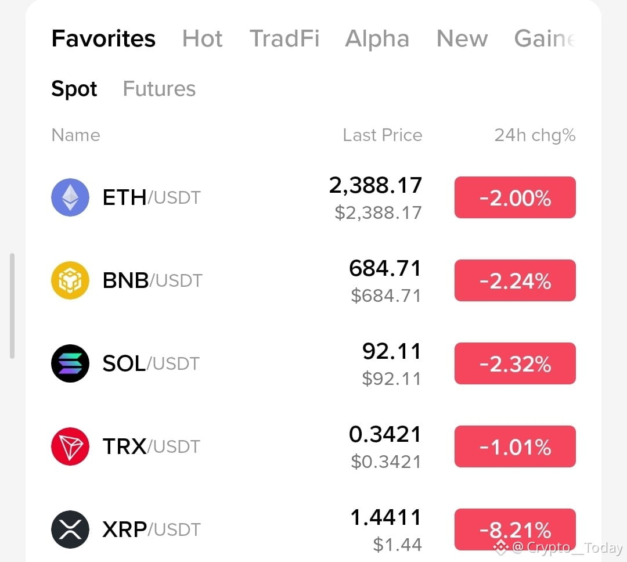Sort by Last Price column
The image size is (627, 562).
(382, 135)
